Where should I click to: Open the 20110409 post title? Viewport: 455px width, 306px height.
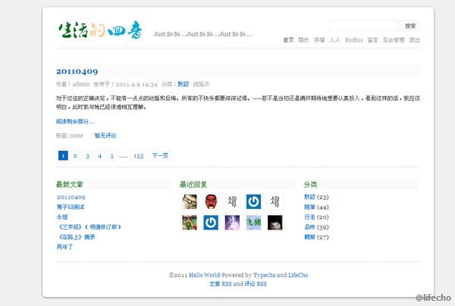(x=77, y=71)
